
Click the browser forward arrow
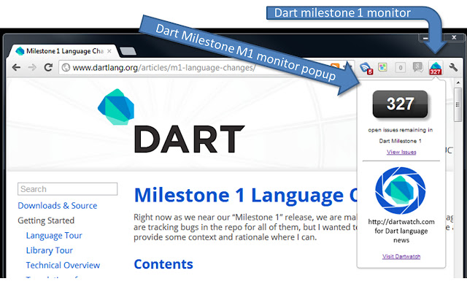click(32, 68)
